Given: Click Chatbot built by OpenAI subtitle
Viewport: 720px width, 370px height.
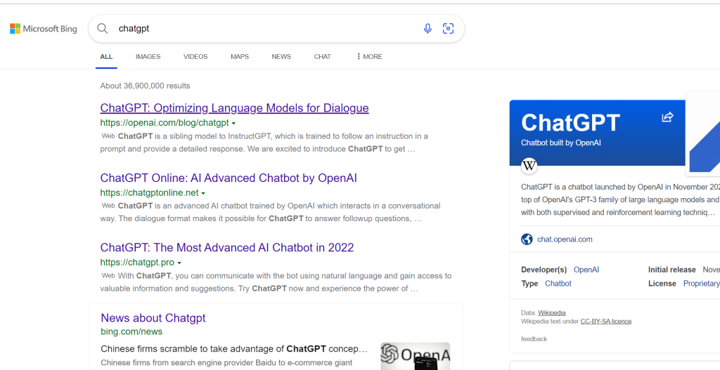Looking at the screenshot, I should tap(561, 143).
